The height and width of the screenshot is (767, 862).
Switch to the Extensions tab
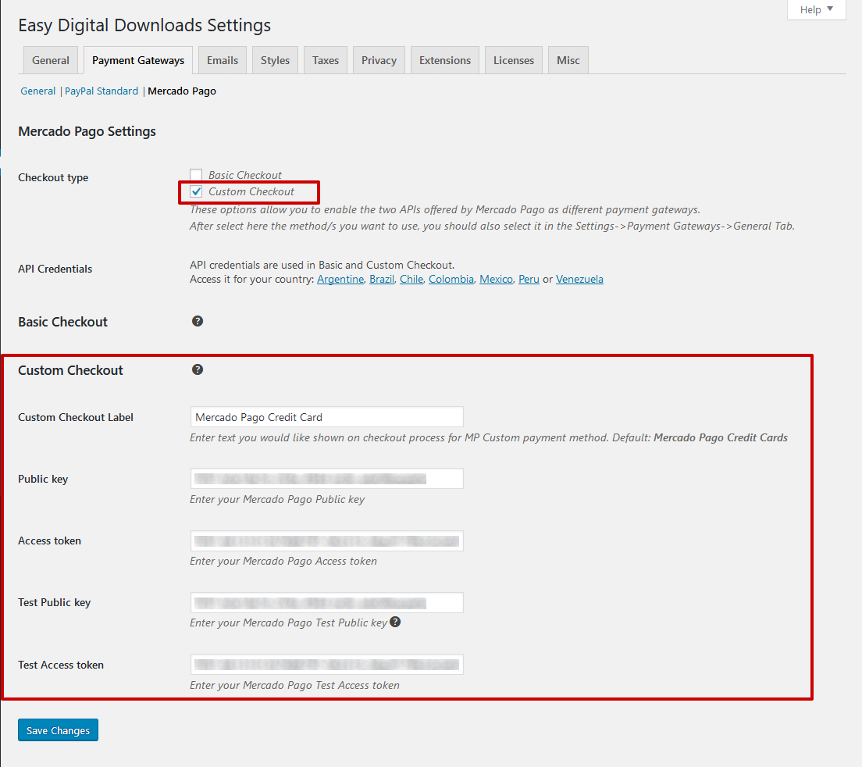point(445,60)
